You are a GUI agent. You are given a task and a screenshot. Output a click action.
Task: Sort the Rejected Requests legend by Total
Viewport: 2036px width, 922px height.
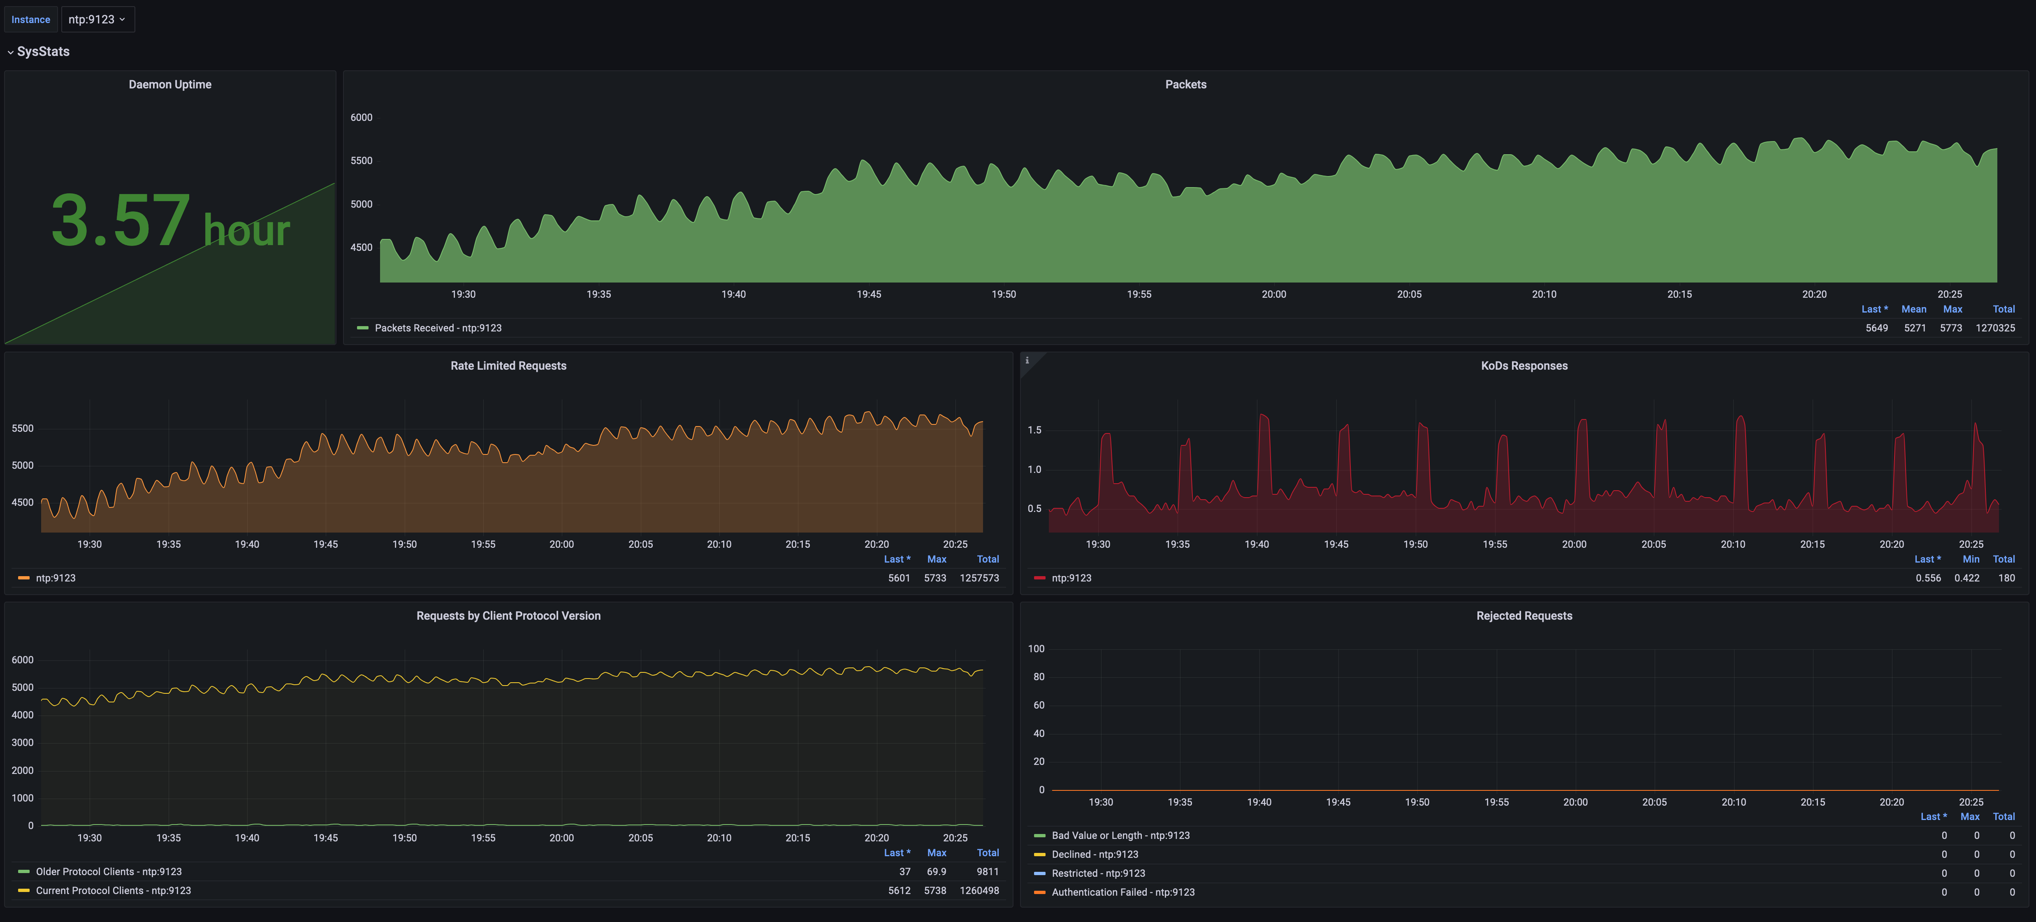pos(2003,816)
